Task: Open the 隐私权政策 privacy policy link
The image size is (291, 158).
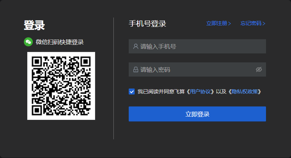Action: click(x=245, y=92)
